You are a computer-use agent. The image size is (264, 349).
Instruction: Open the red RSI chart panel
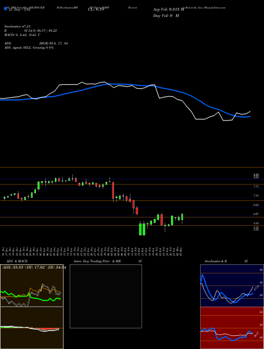[x=232, y=328]
